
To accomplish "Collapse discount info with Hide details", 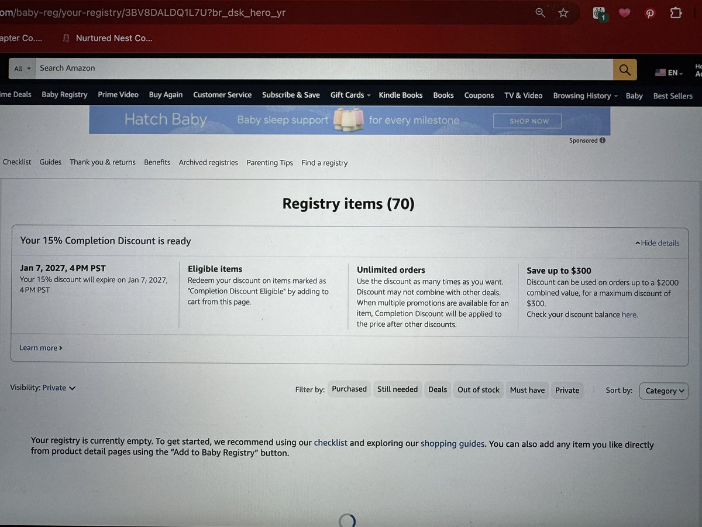I will pos(657,243).
